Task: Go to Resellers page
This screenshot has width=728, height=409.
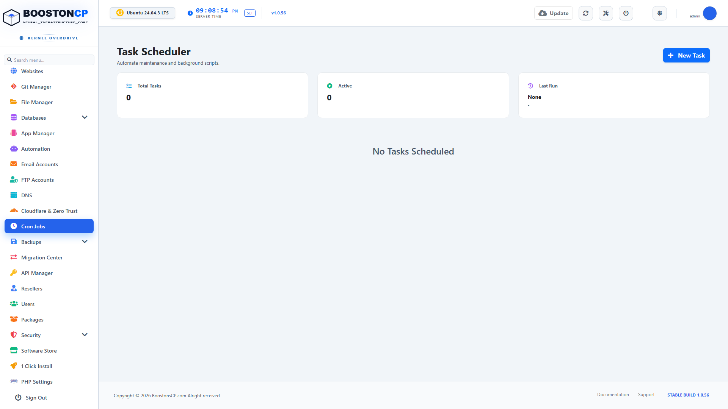Action: (49, 289)
